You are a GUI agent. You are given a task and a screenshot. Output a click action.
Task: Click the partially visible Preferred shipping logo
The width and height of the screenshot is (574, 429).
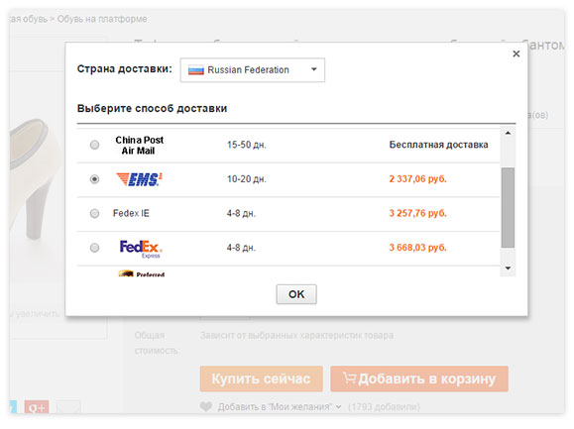tap(142, 273)
